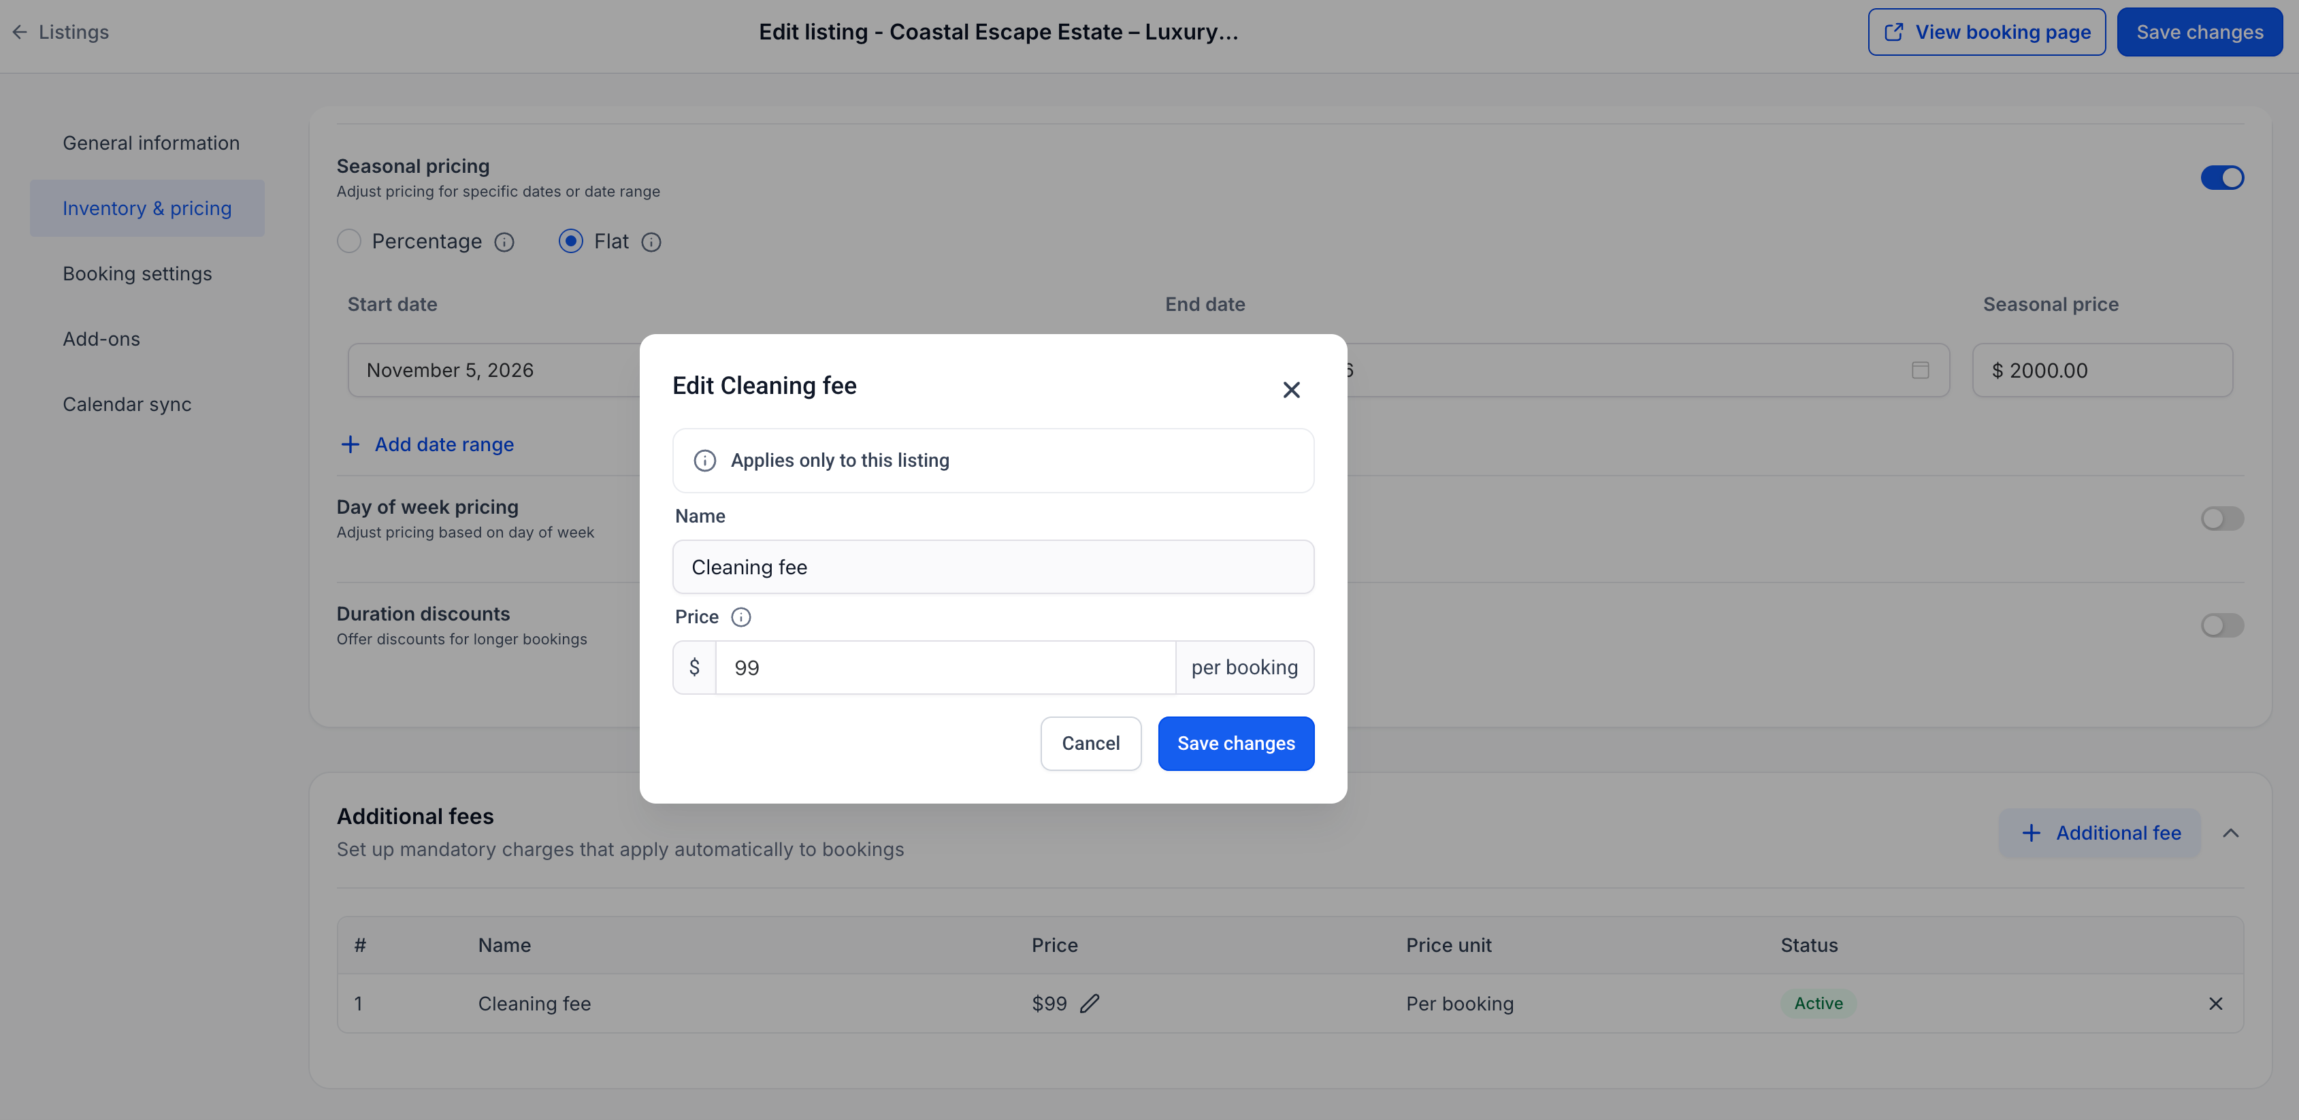
Task: Close the Edit Cleaning fee dialog
Action: coord(1290,390)
